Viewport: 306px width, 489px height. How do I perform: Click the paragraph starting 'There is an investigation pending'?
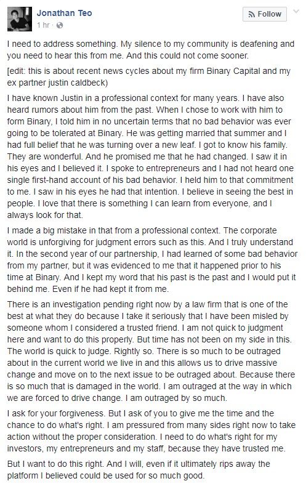coord(150,351)
